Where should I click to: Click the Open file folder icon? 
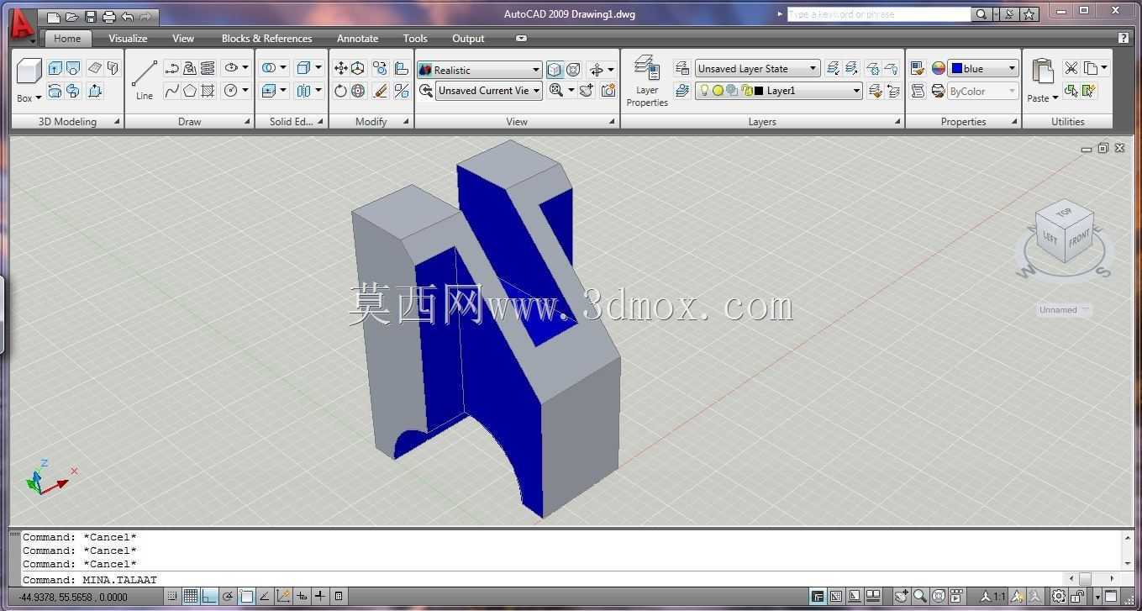pos(71,17)
